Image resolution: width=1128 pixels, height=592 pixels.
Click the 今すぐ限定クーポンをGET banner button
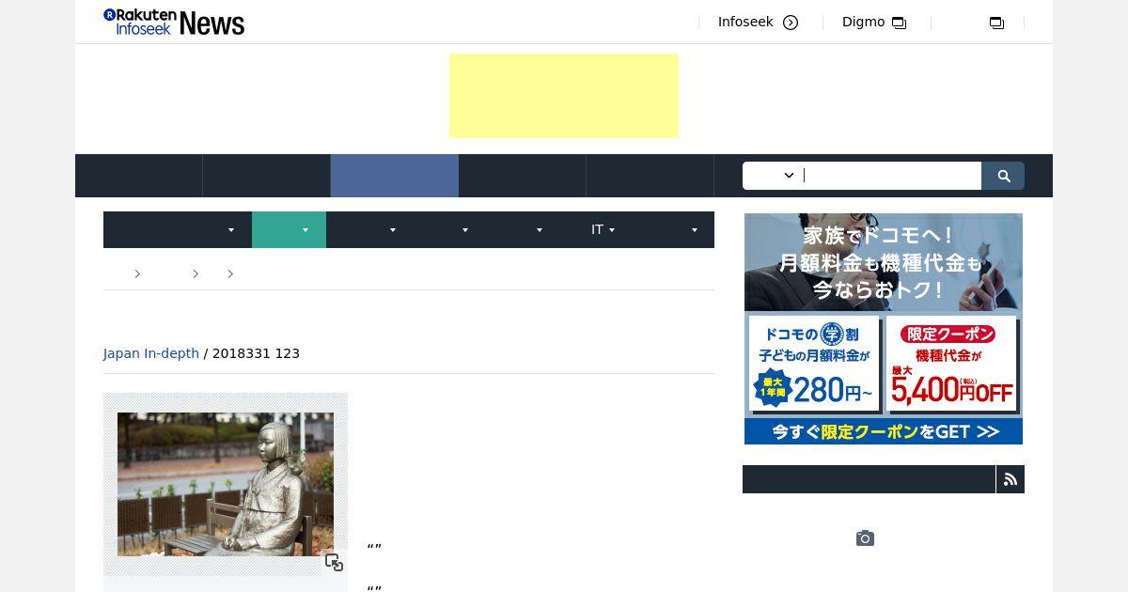[884, 431]
